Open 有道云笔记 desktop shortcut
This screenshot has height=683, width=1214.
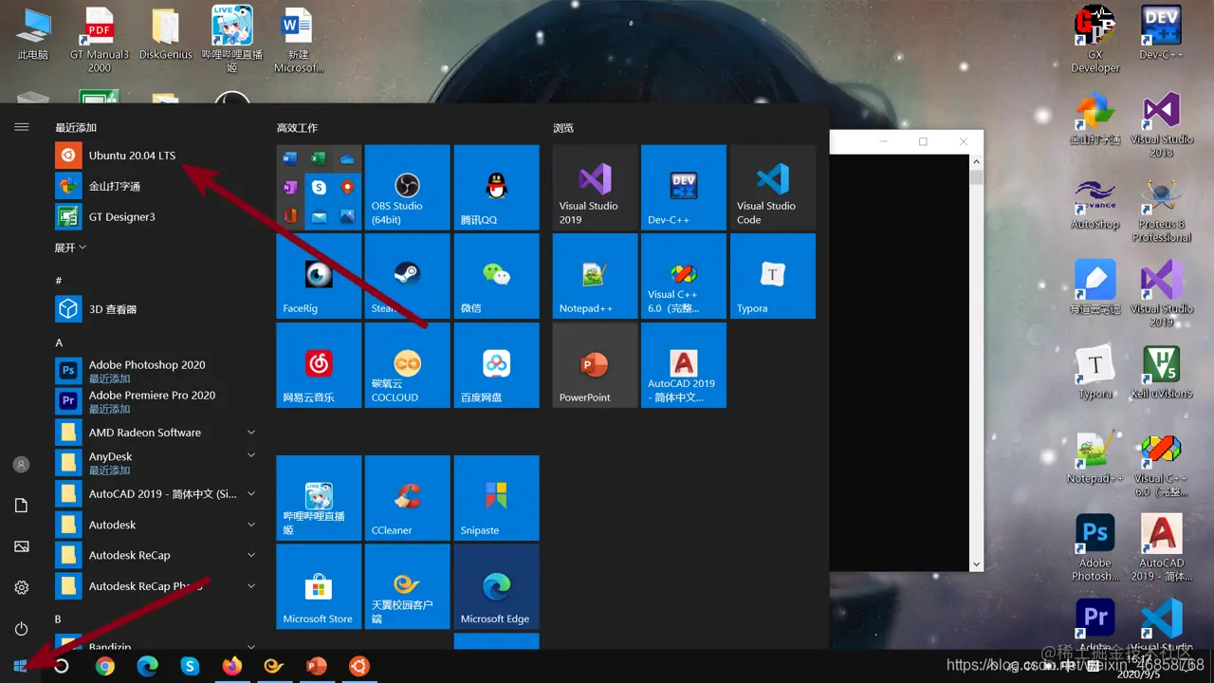[1094, 288]
